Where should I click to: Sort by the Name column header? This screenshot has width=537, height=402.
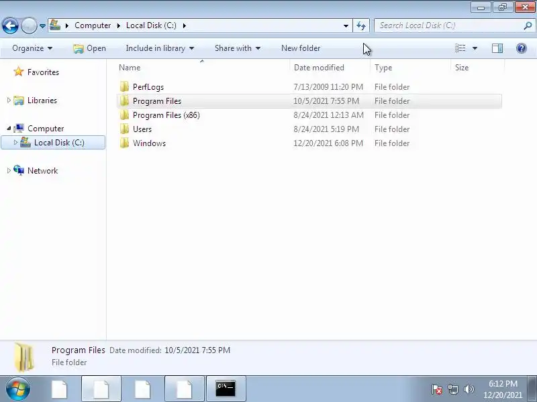click(x=203, y=68)
